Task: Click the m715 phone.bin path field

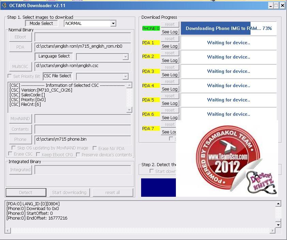Action: pos(83,140)
